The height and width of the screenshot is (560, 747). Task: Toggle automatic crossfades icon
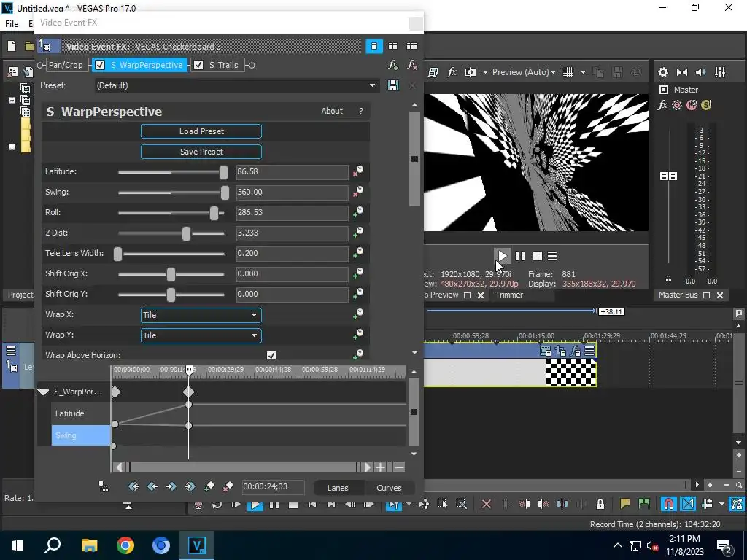click(x=688, y=504)
